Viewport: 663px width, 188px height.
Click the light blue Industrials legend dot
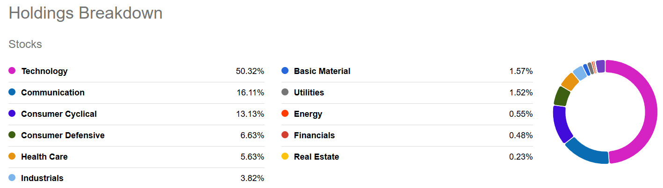pos(12,178)
